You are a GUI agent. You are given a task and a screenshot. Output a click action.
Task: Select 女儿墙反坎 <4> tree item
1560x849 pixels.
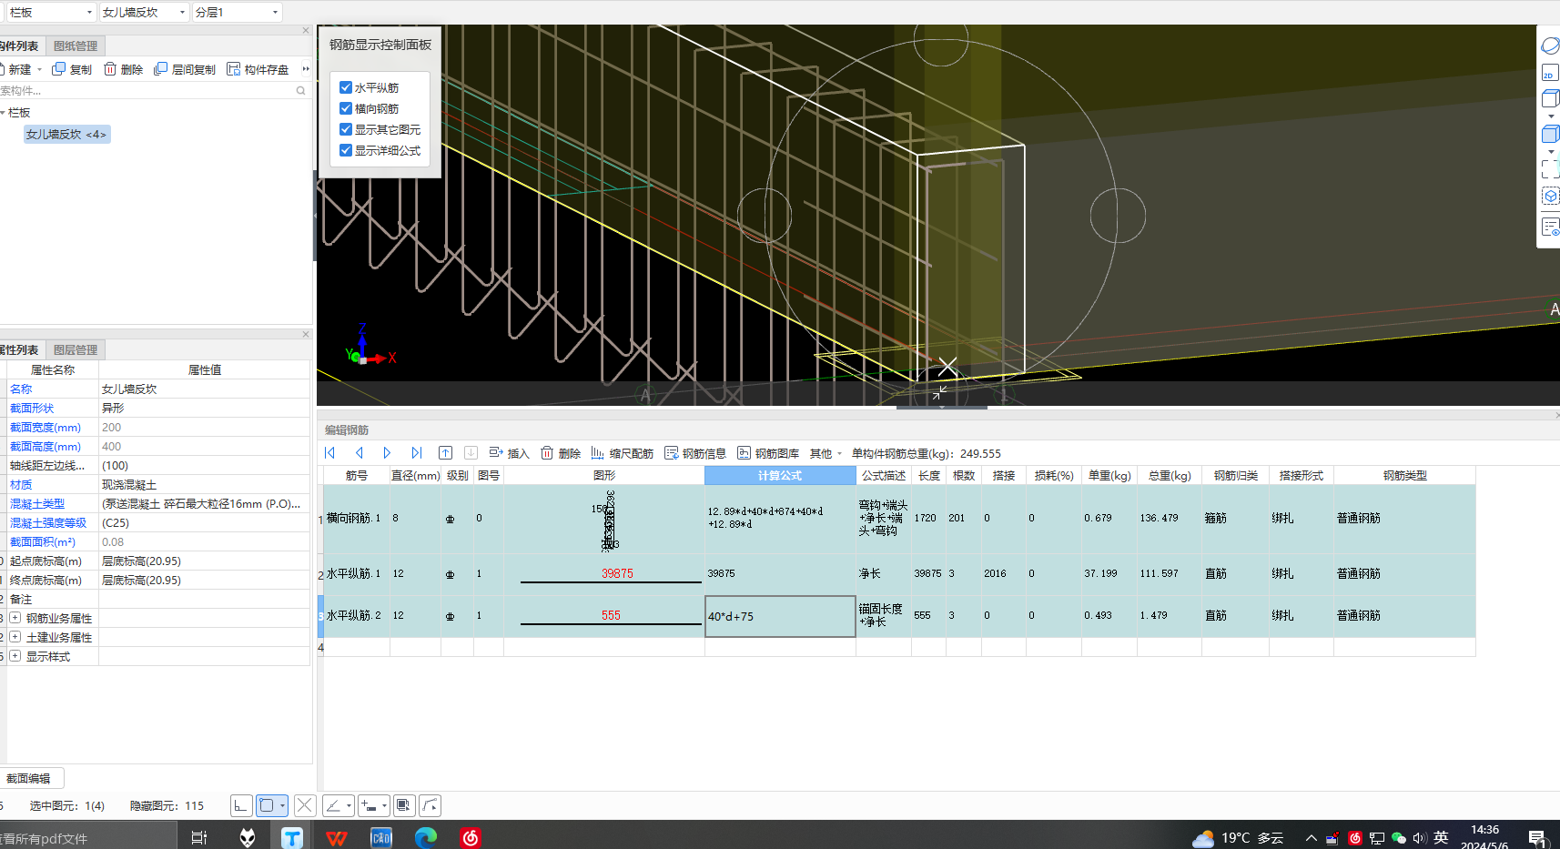pyautogui.click(x=66, y=134)
